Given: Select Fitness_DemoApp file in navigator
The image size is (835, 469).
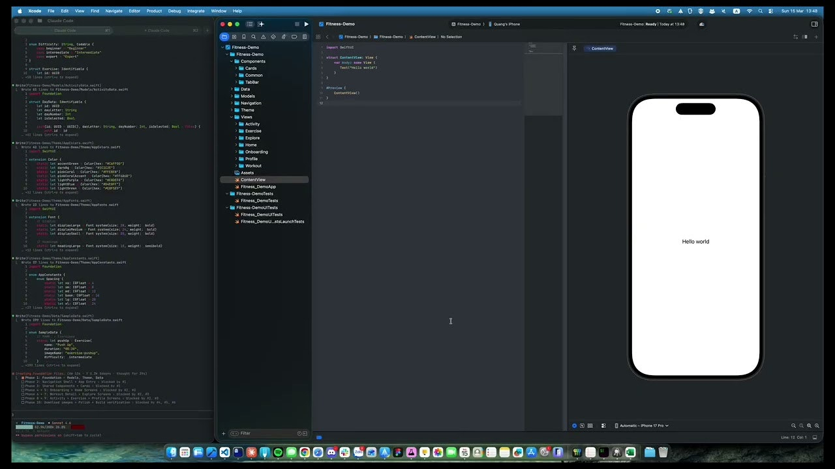Looking at the screenshot, I should pyautogui.click(x=258, y=187).
